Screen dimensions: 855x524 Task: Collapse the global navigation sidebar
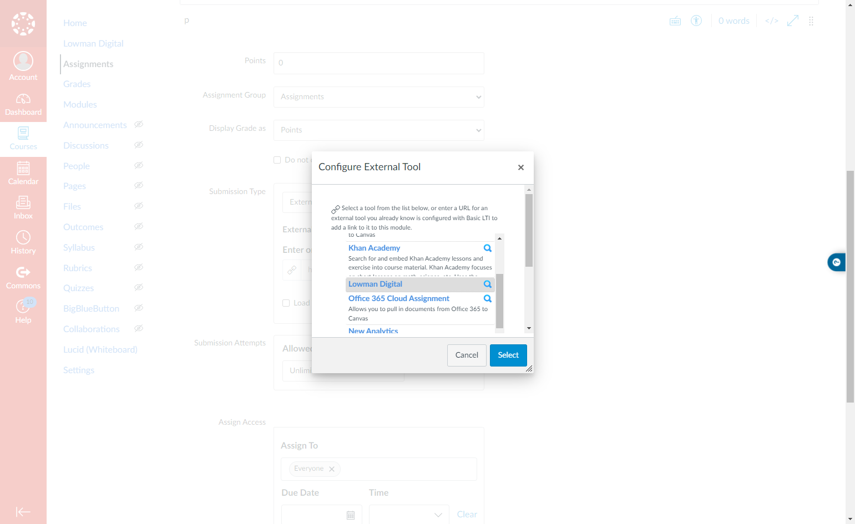pyautogui.click(x=23, y=512)
